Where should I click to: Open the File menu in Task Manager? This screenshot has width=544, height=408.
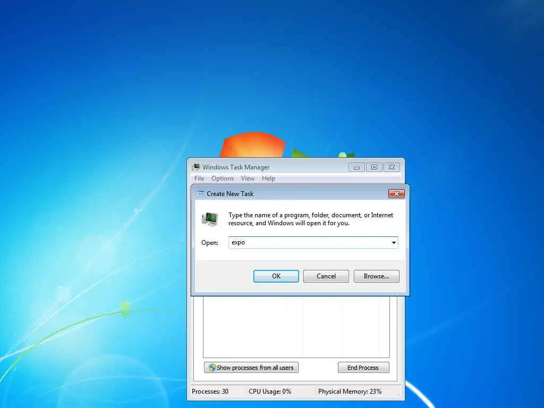coord(199,178)
